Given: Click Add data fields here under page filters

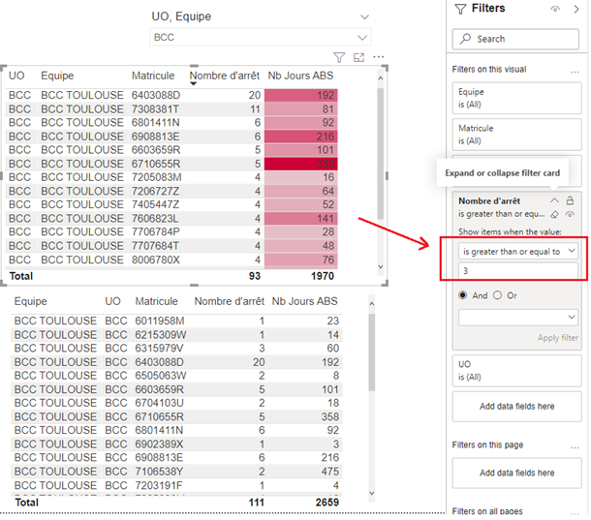Looking at the screenshot, I should point(516,473).
